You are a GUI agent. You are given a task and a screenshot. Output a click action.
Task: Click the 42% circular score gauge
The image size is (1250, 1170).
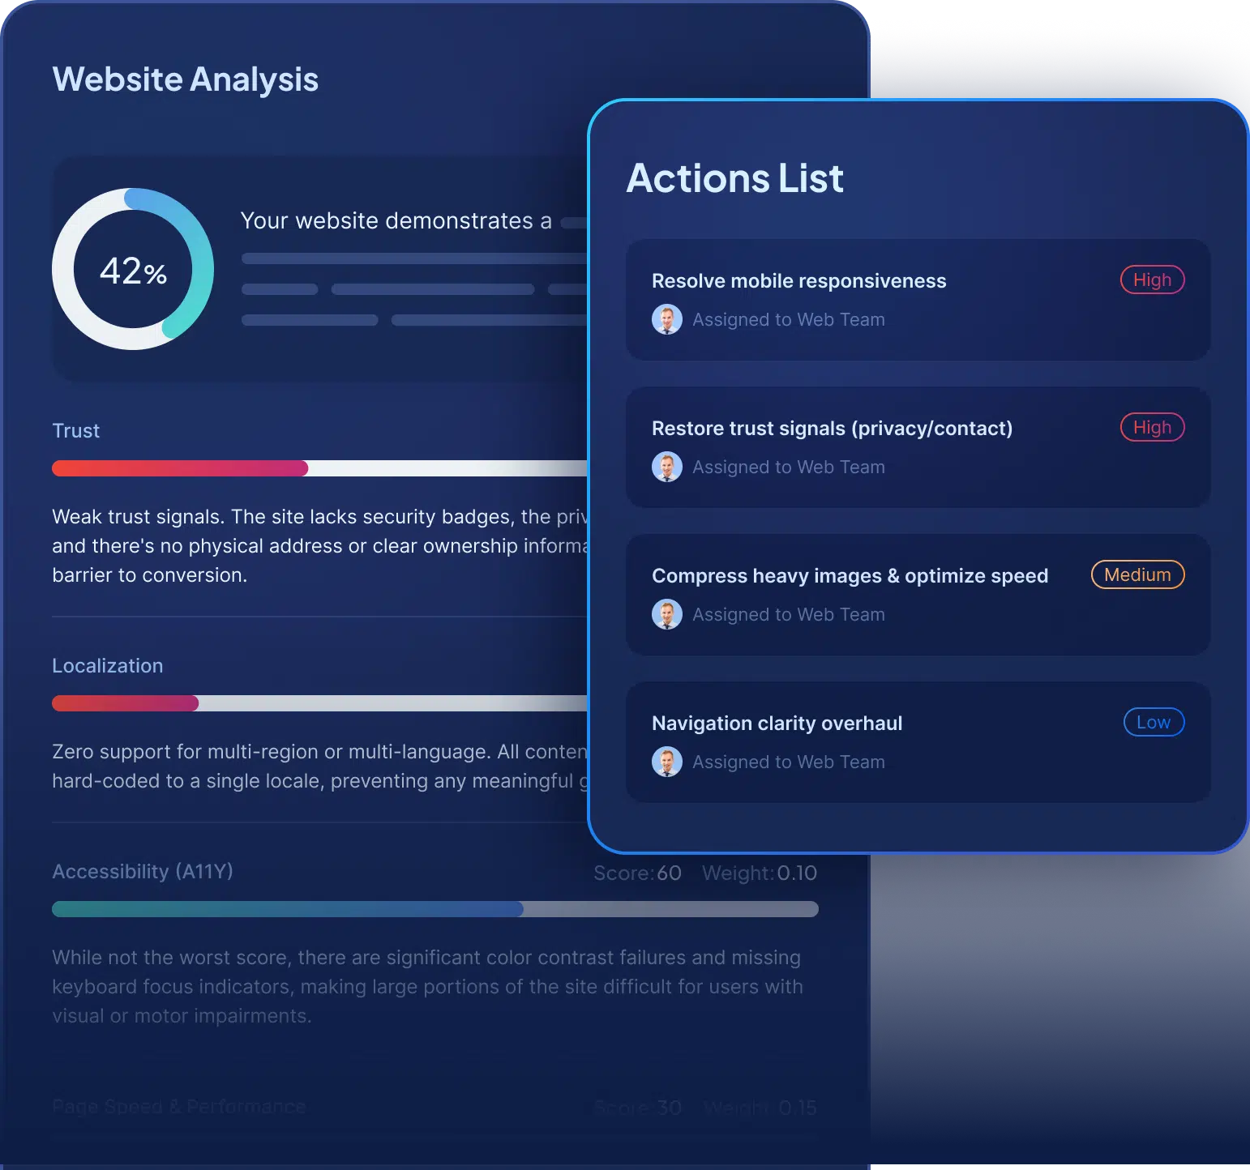[133, 269]
